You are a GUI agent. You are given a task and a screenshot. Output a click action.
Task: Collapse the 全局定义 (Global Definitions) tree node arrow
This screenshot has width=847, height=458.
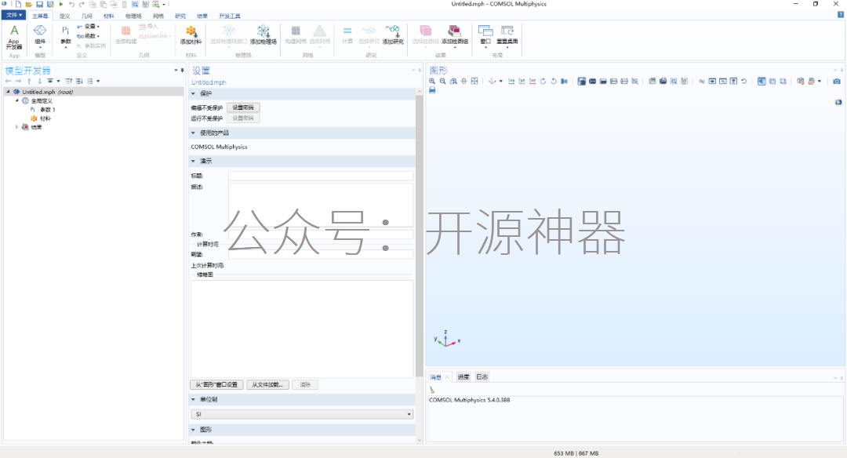pos(16,100)
